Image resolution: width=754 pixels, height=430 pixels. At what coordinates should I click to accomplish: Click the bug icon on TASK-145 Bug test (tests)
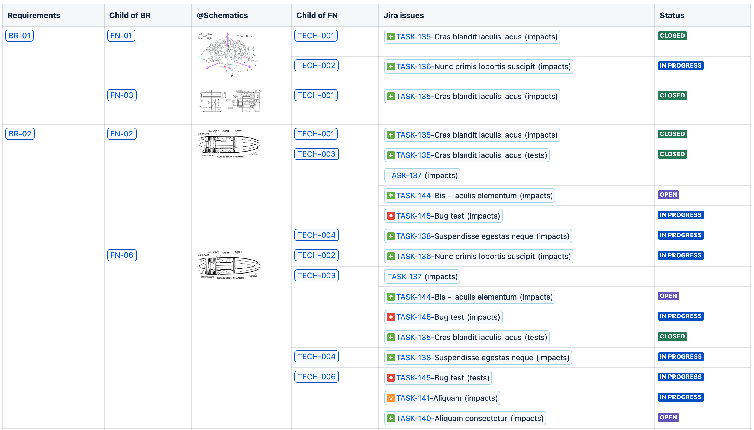(391, 377)
